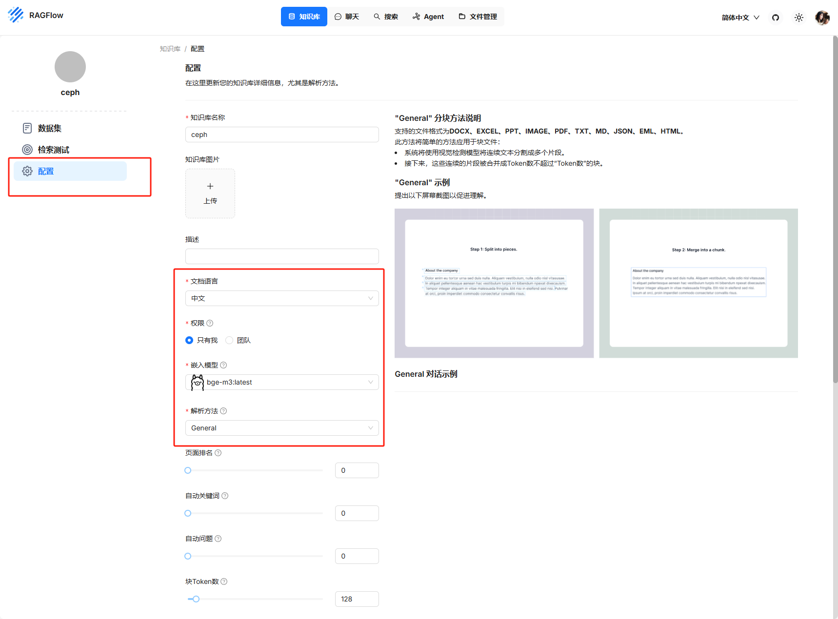Open the user avatar menu
The width and height of the screenshot is (838, 619).
pos(822,18)
